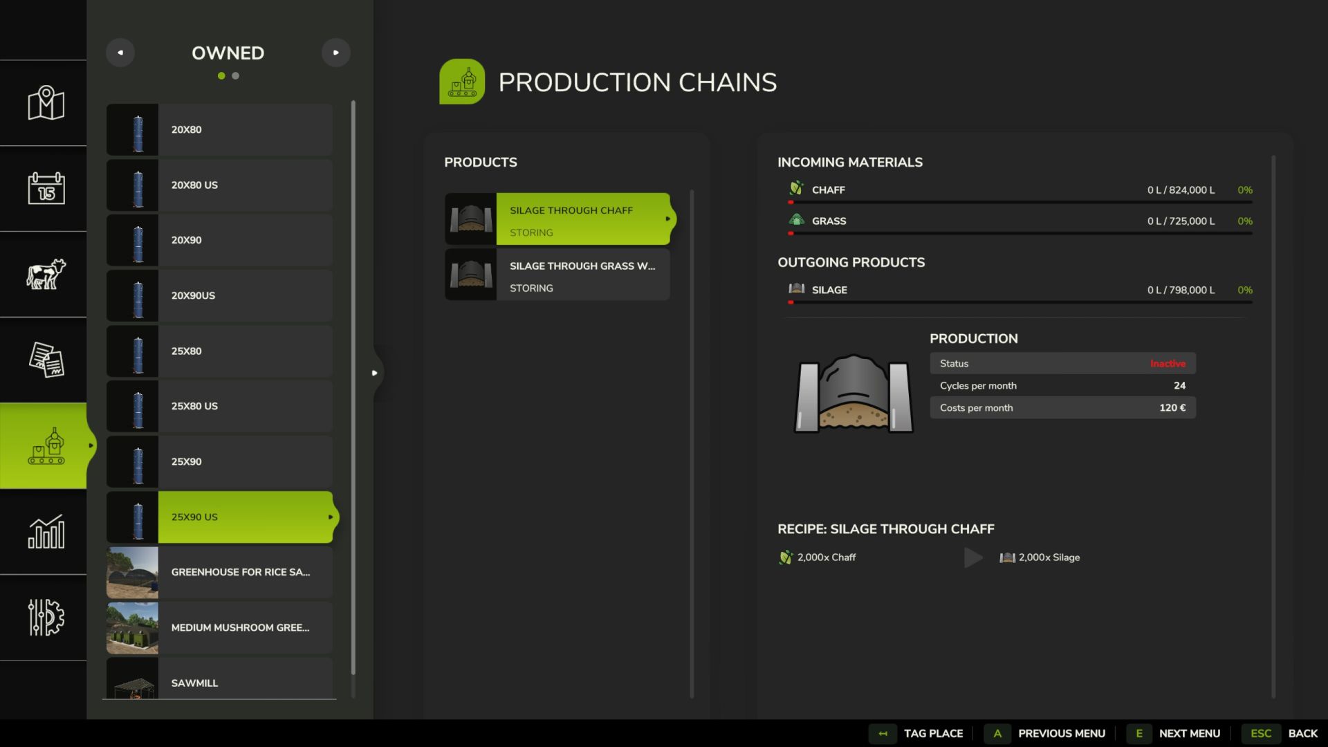This screenshot has width=1328, height=747.
Task: Switch to the second page indicator dot
Action: [236, 76]
